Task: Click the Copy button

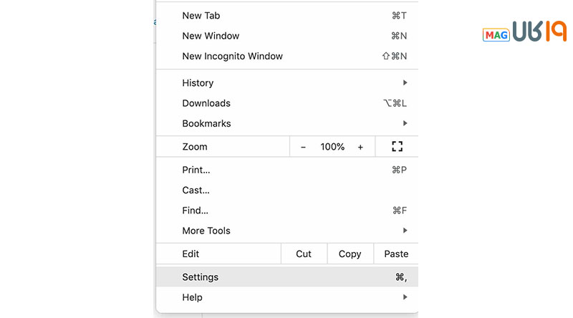Action: point(350,254)
